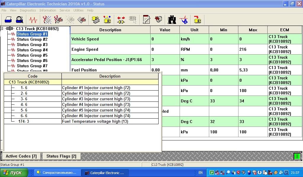
Task: Select Status Group #5 in tree
Action: click(32, 55)
